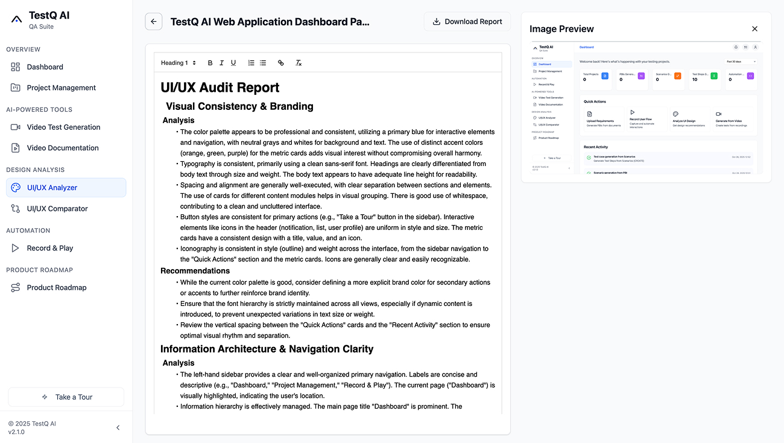This screenshot has width=784, height=443.
Task: Toggle italic formatting in the editor
Action: (x=221, y=62)
